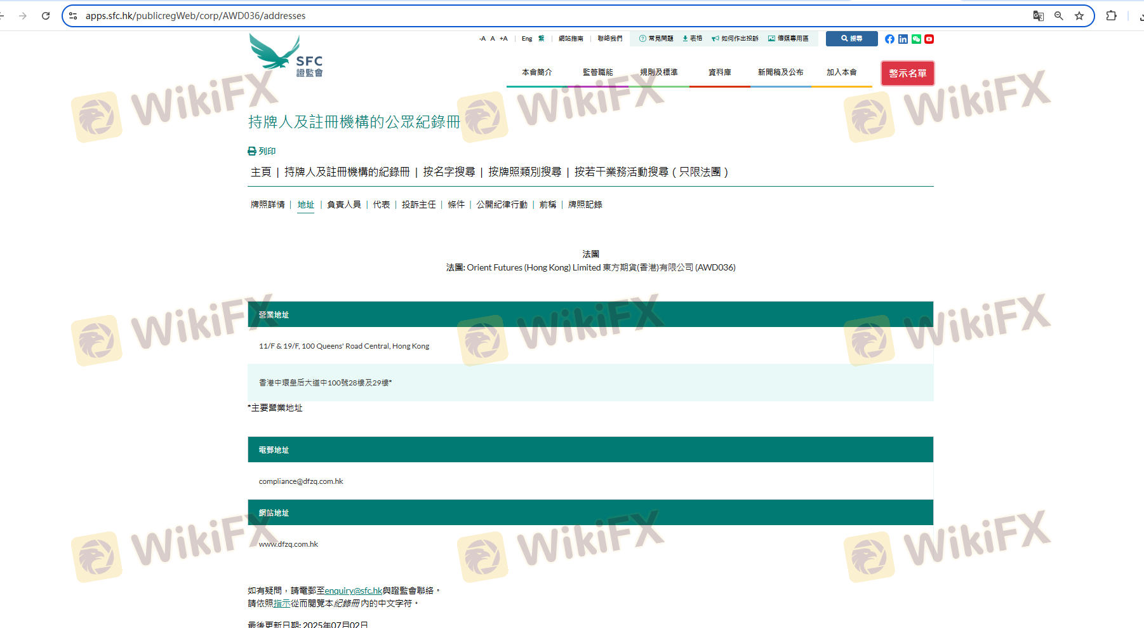The image size is (1144, 628).
Task: Open the 監管職能 navigation menu
Action: point(597,72)
